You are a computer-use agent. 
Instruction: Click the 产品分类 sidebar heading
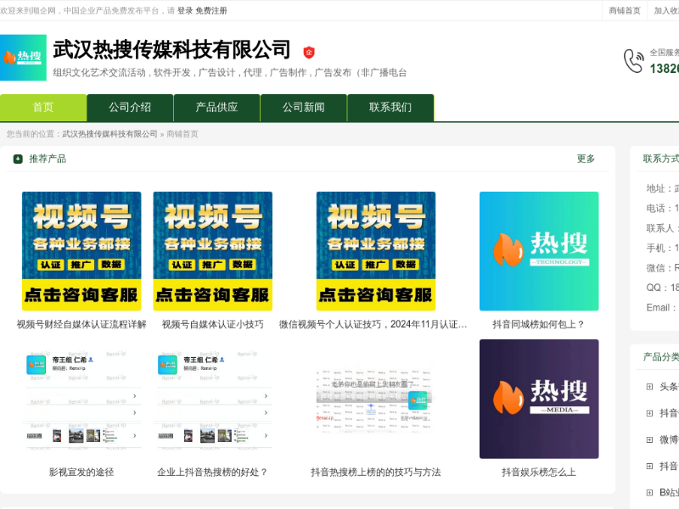pyautogui.click(x=661, y=356)
